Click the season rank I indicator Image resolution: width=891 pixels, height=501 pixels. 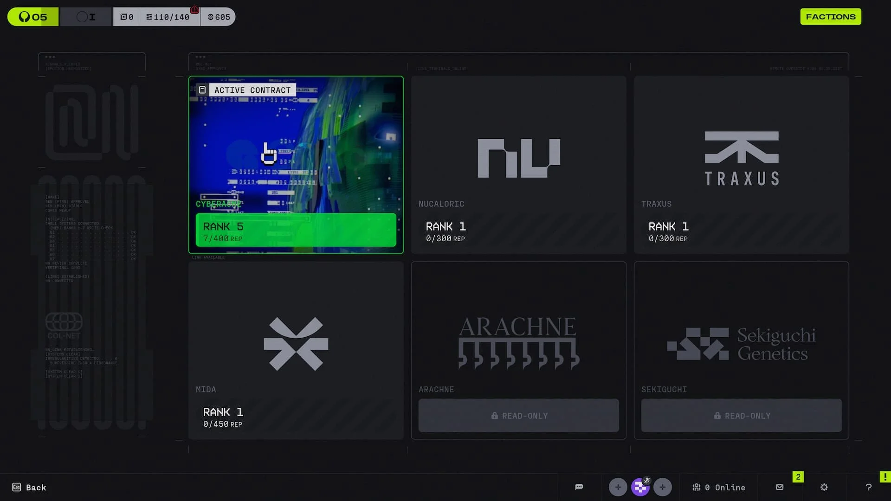(x=86, y=17)
